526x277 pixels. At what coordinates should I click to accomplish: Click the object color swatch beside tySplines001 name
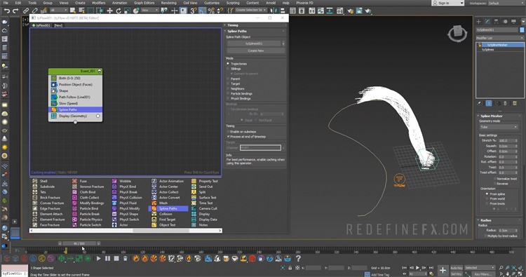click(x=522, y=30)
